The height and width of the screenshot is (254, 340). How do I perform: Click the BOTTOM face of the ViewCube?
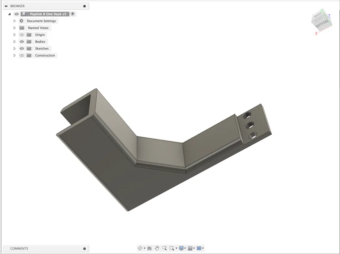(321, 24)
